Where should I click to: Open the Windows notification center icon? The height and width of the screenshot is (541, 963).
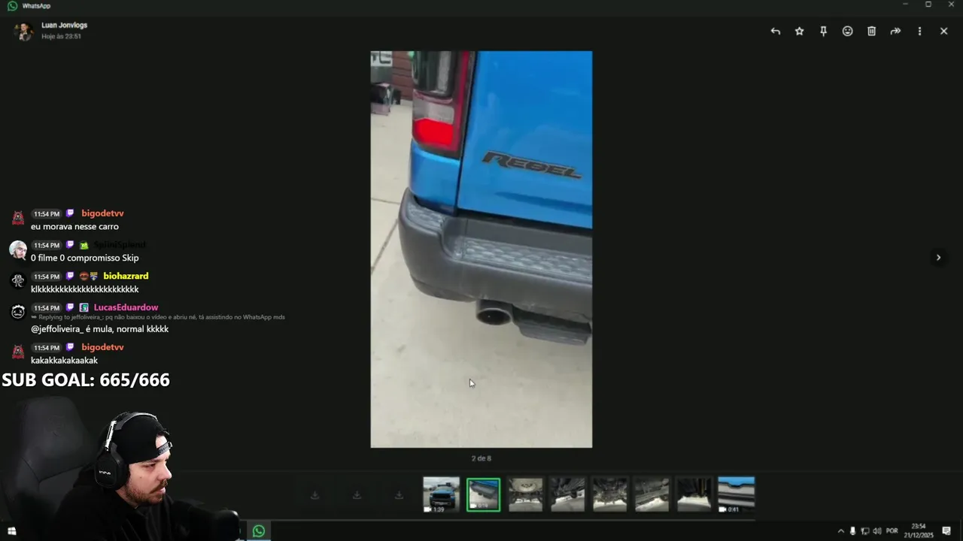tap(946, 531)
